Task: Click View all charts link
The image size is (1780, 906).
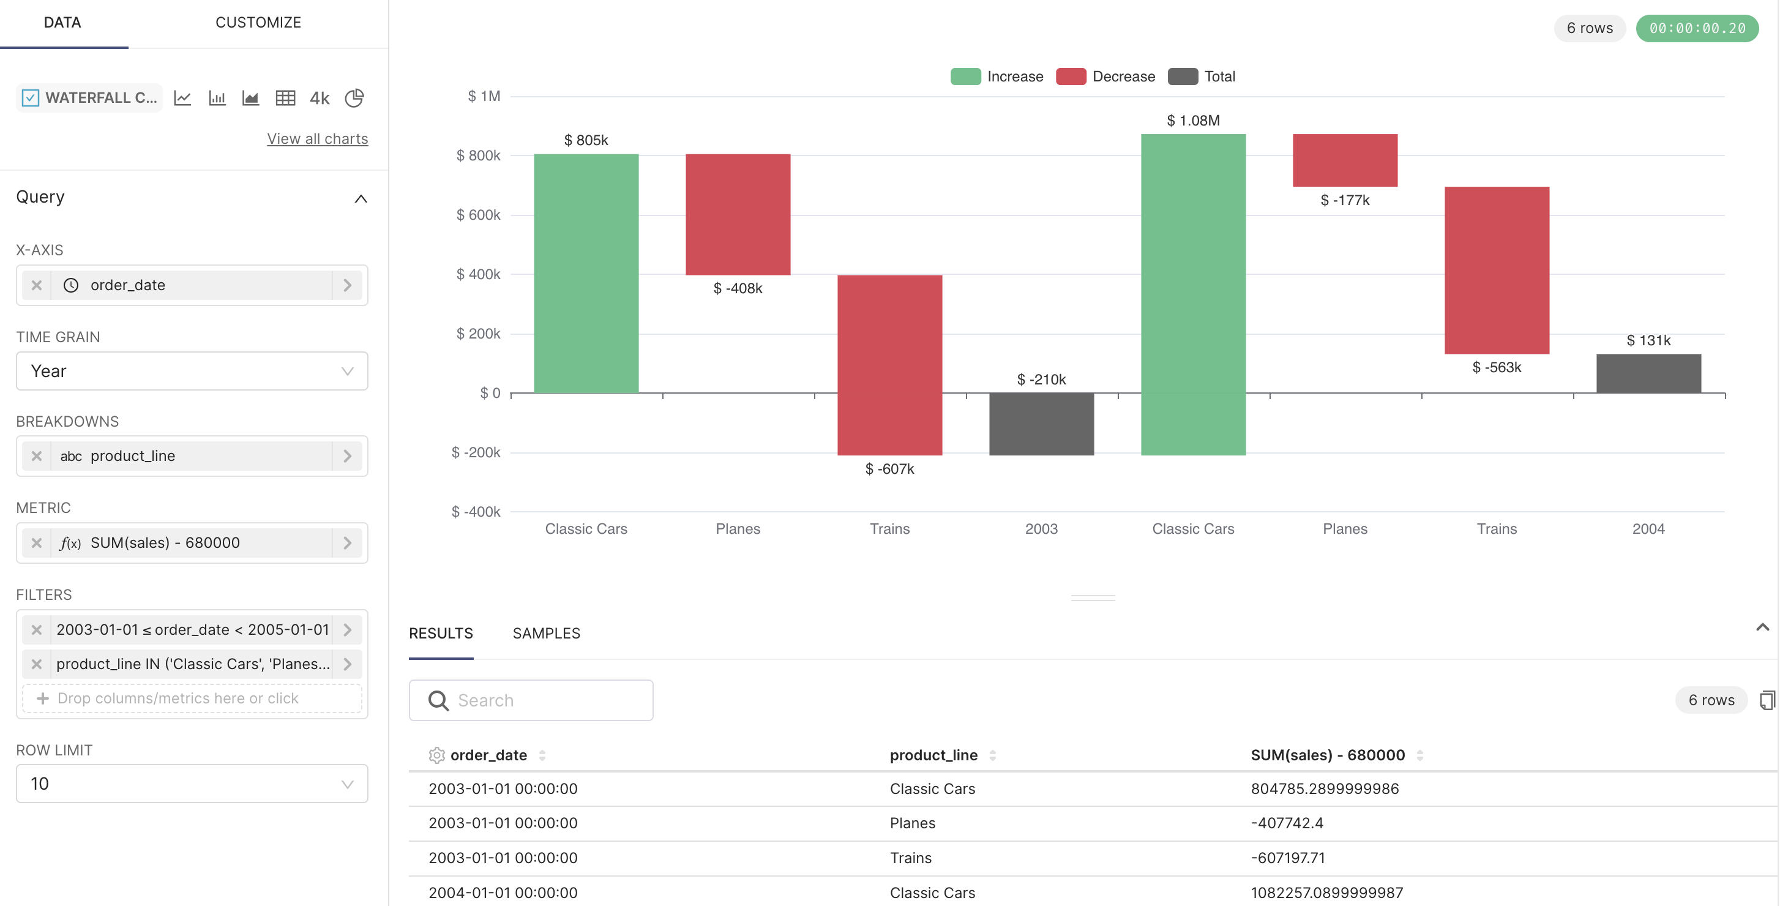Action: (317, 138)
